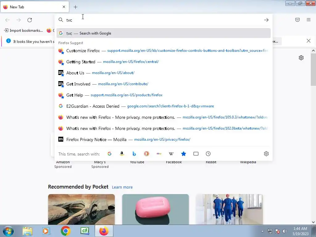Close the New Tab tab

[64, 7]
